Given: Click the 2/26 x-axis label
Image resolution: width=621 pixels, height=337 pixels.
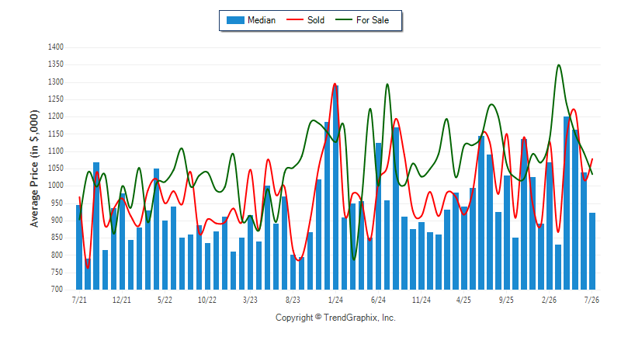Looking at the screenshot, I should [x=549, y=300].
